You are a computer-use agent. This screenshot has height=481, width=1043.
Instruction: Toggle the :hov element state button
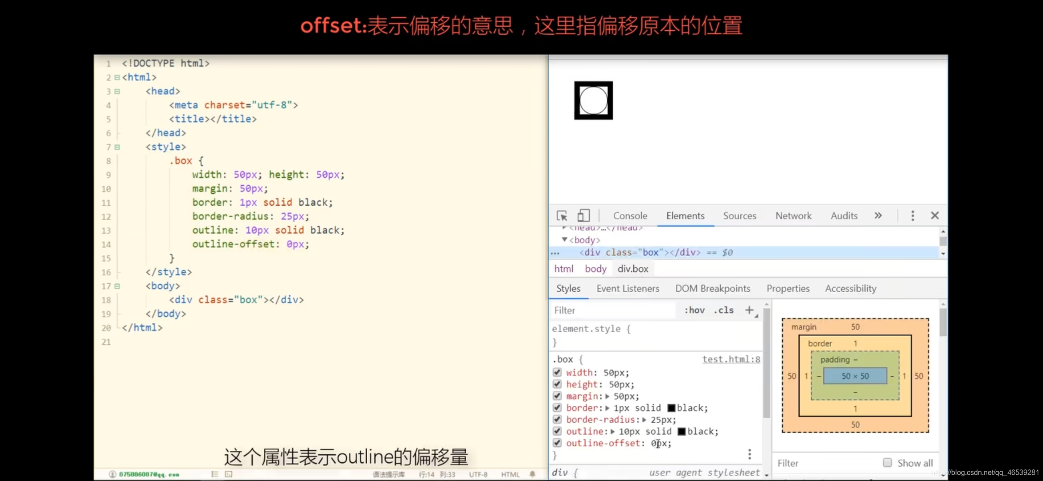click(694, 310)
